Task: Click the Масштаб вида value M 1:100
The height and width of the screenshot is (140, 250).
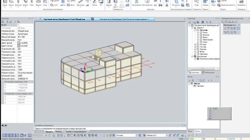Action: [x=25, y=37]
